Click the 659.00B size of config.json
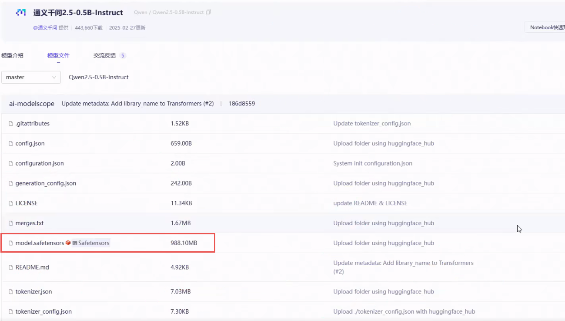This screenshot has width=565, height=321. click(181, 144)
